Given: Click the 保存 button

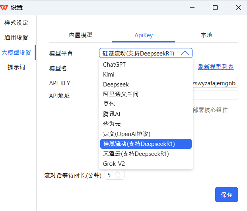Looking at the screenshot, I should click(x=227, y=194).
